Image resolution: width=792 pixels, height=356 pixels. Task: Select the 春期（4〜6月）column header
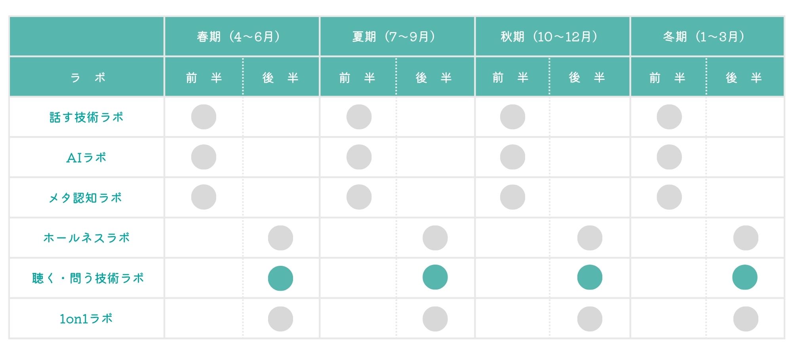pyautogui.click(x=242, y=36)
